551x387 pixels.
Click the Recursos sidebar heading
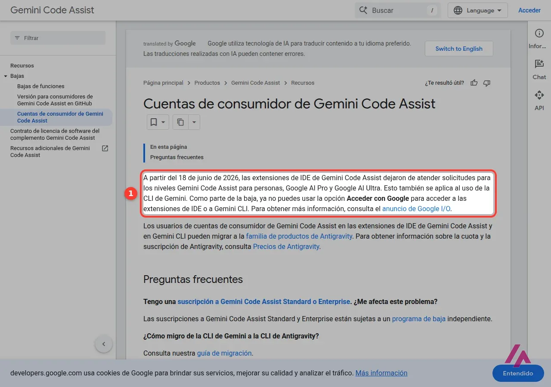tap(22, 66)
